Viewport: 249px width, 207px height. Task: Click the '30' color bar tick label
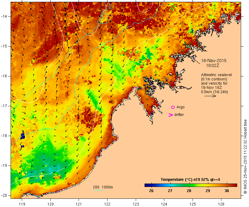[227, 191]
